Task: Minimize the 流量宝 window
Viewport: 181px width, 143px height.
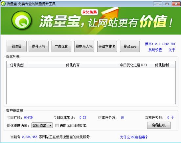Action: [x=158, y=4]
